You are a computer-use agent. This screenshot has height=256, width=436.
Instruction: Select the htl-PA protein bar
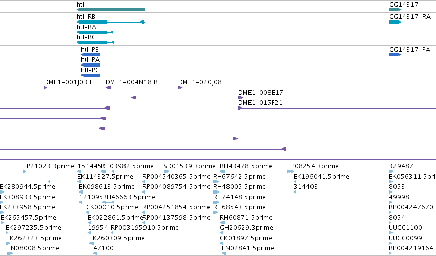[x=91, y=65]
